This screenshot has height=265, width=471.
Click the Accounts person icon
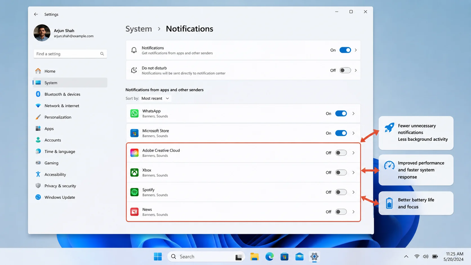(38, 140)
